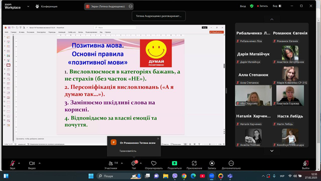Open reactions with the Отреагировать heart icon
The height and width of the screenshot is (181, 321).
154,165
